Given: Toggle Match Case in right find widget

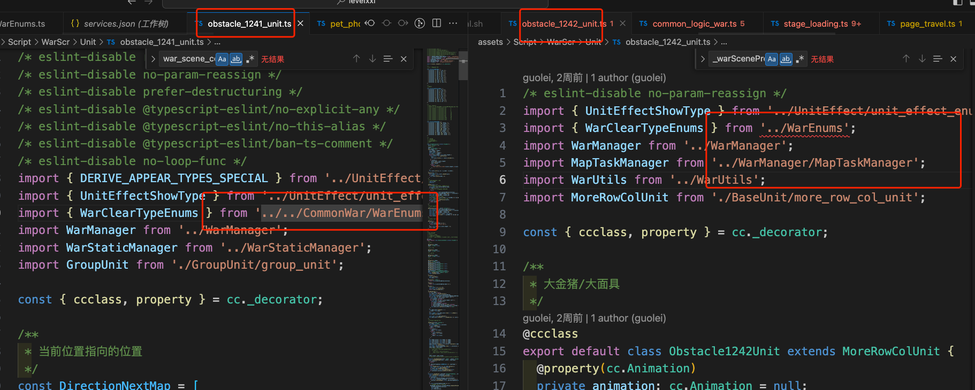Looking at the screenshot, I should click(x=772, y=59).
